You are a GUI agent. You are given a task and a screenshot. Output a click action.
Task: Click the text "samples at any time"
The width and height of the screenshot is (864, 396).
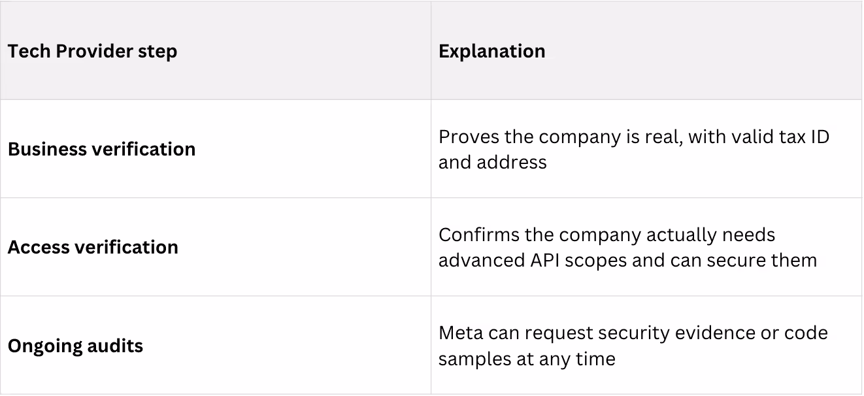[527, 358]
